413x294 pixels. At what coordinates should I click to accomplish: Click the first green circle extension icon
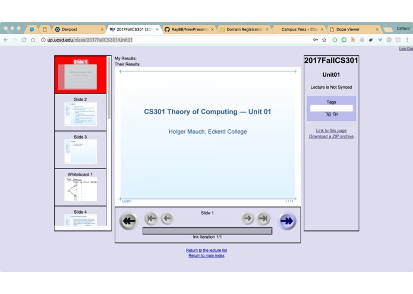(x=335, y=40)
